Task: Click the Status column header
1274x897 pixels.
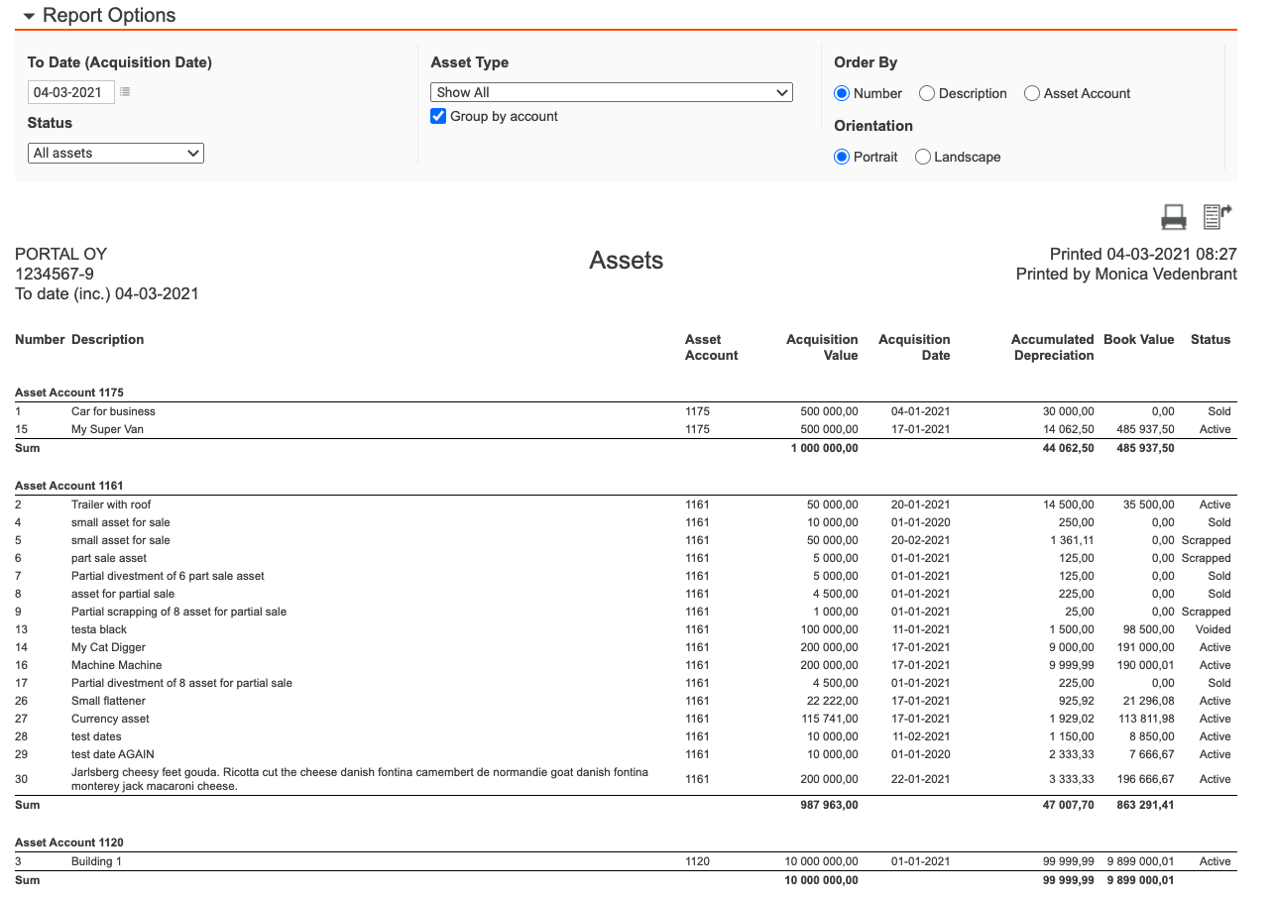Action: [x=1210, y=339]
